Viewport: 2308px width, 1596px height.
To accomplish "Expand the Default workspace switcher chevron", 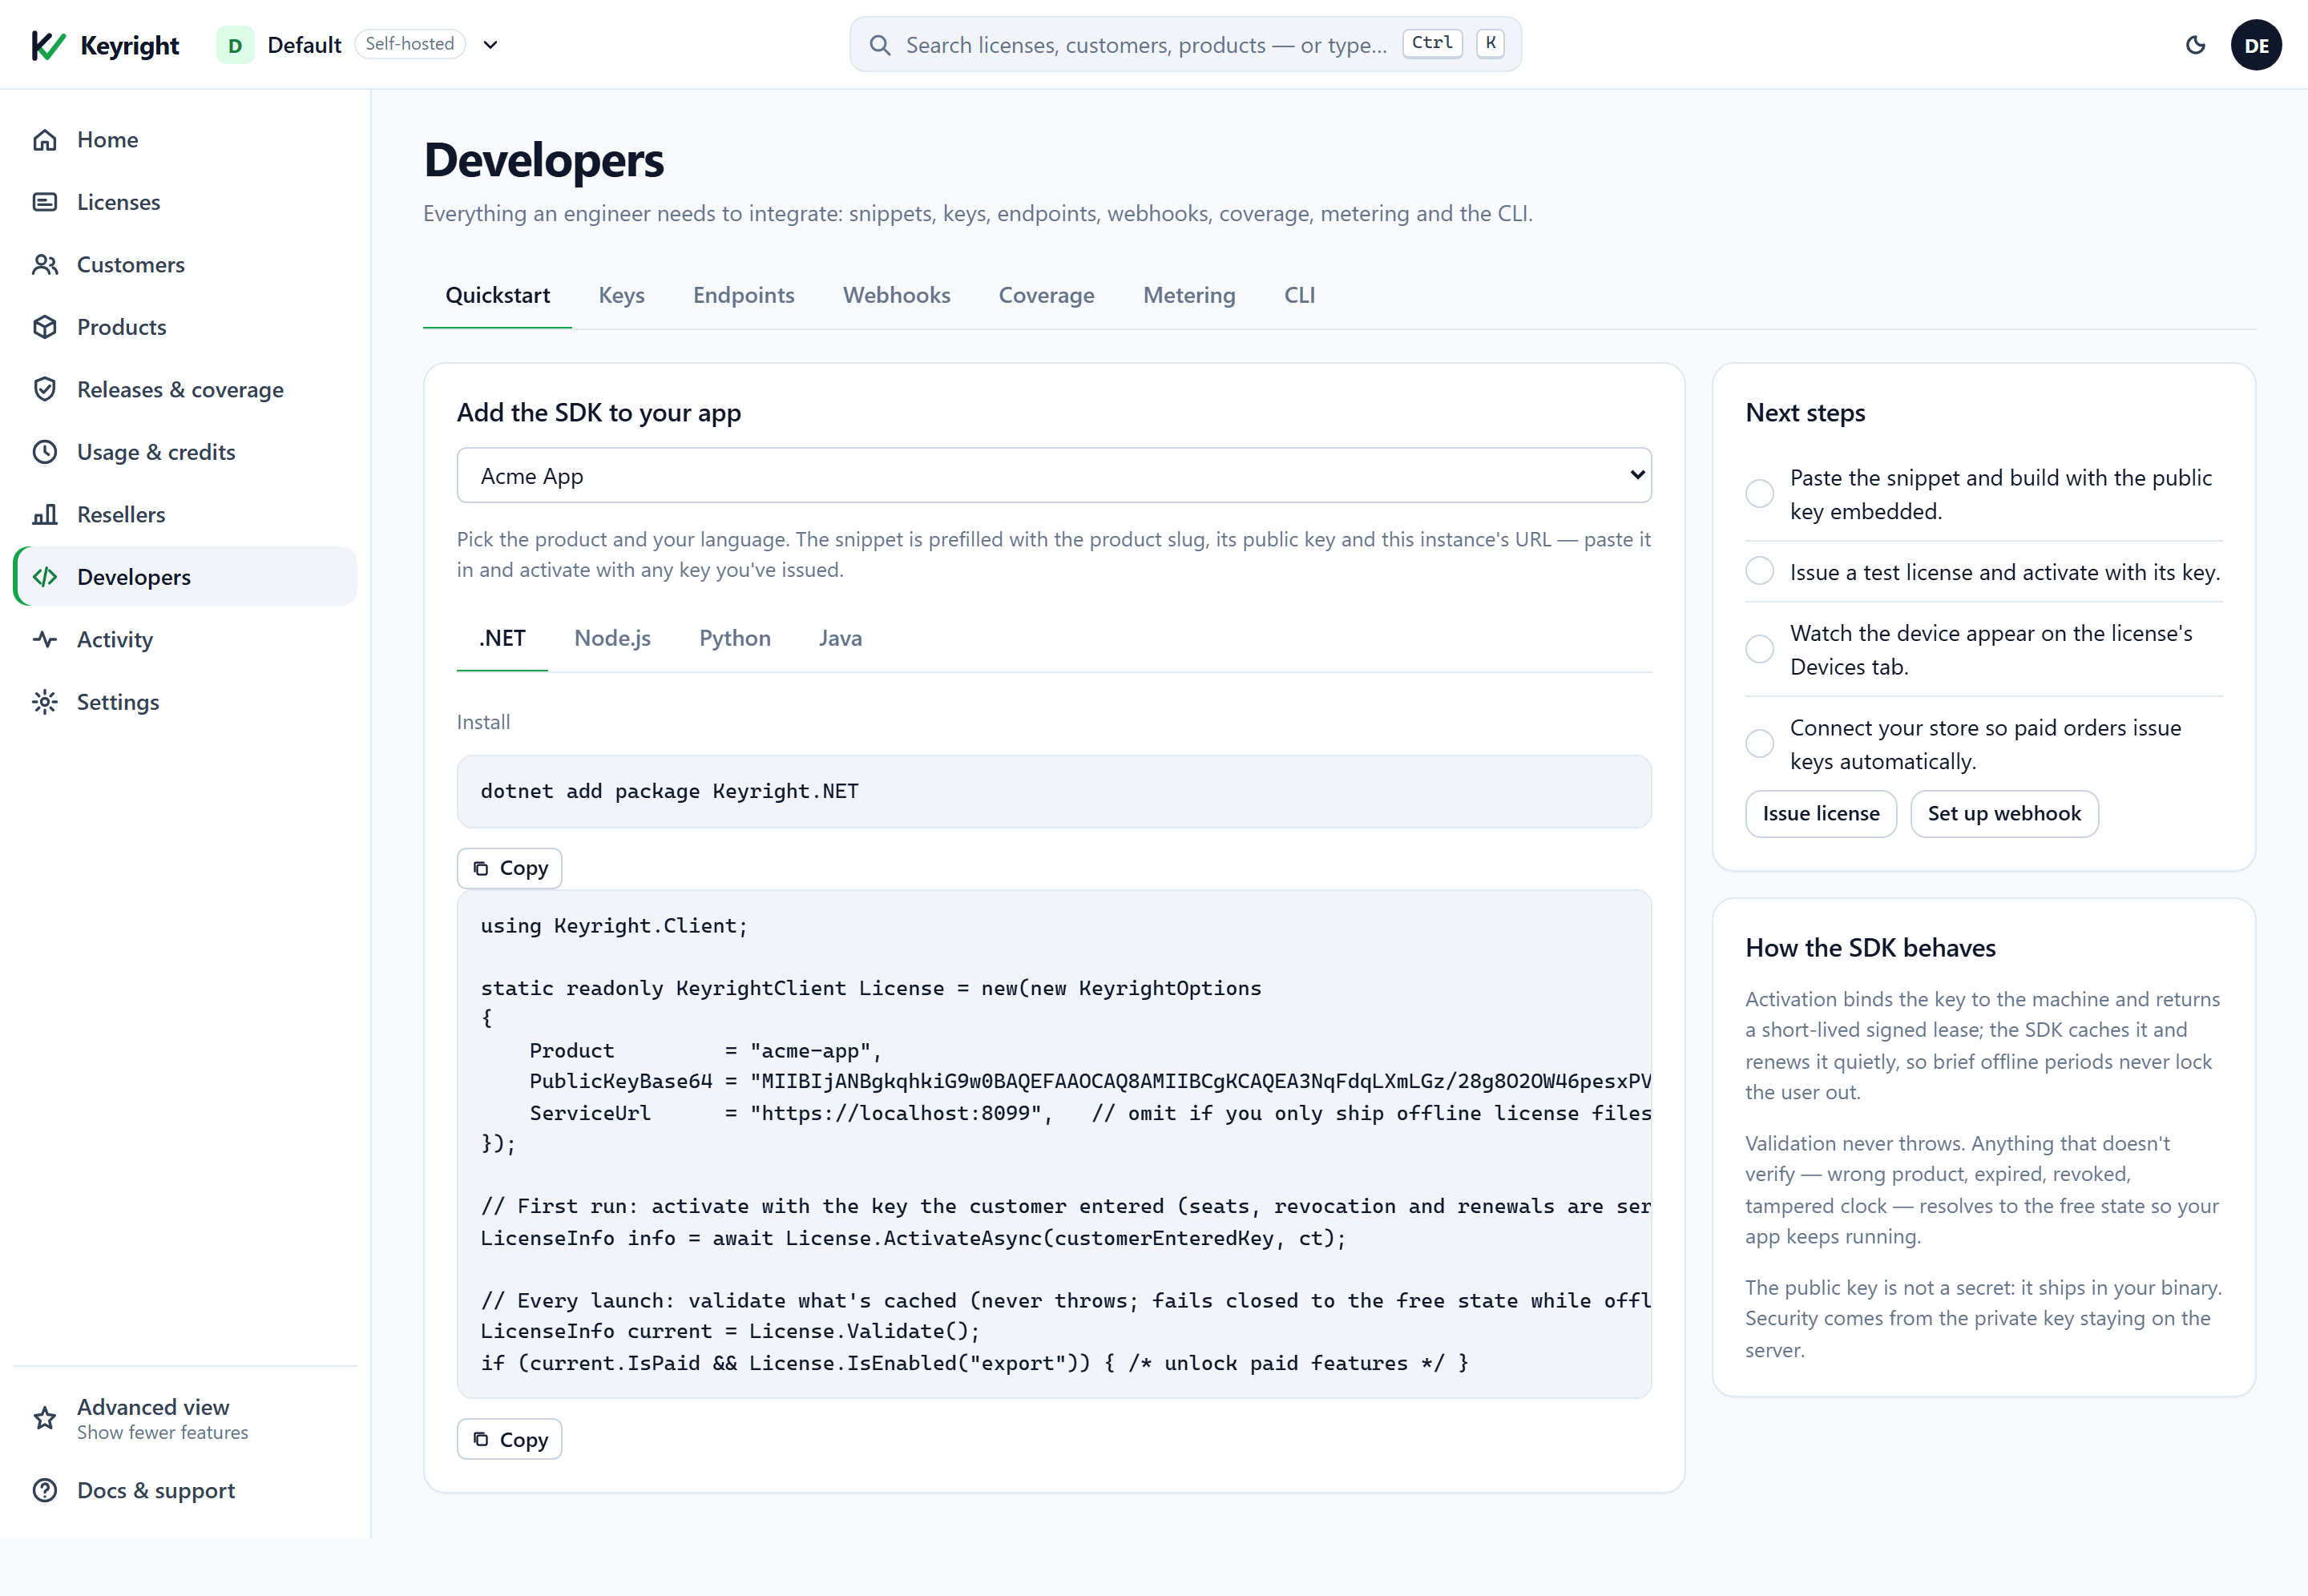I will pos(490,45).
